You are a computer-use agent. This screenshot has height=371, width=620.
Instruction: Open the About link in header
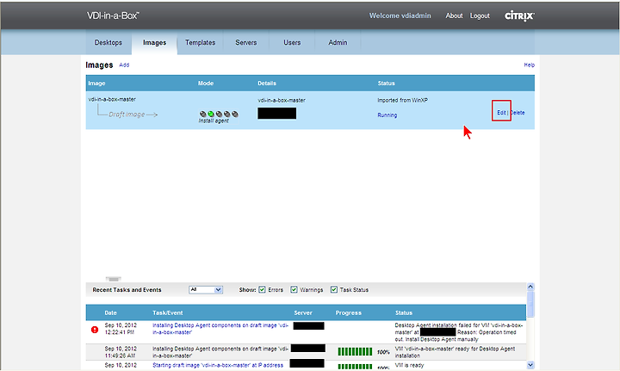coord(454,15)
